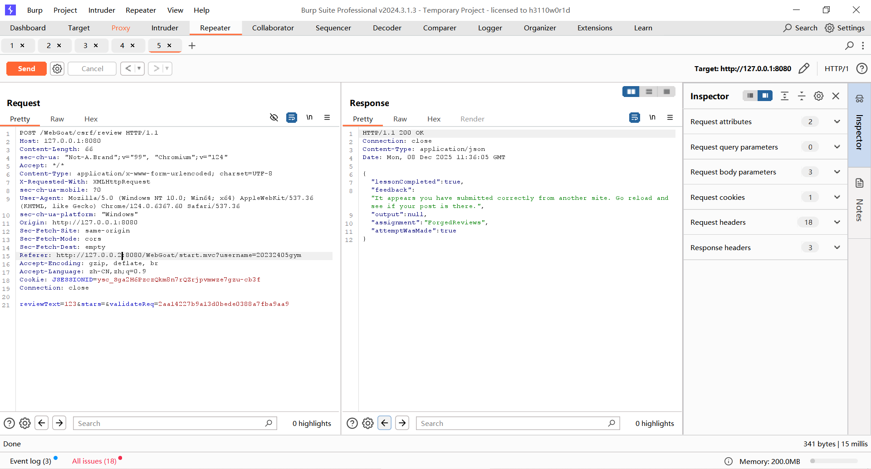The width and height of the screenshot is (871, 469).
Task: Open Inspector settings gear
Action: coord(819,96)
